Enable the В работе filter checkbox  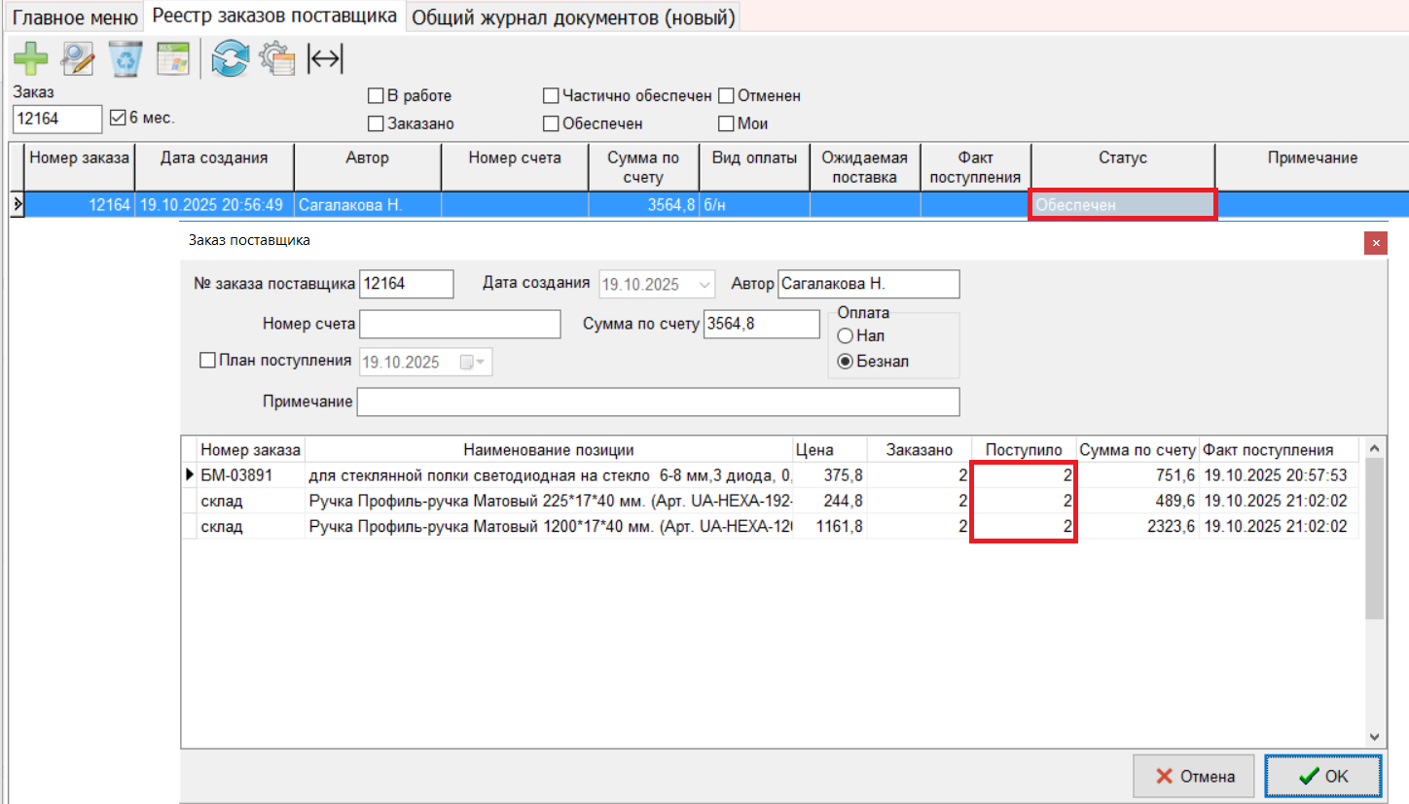point(375,96)
